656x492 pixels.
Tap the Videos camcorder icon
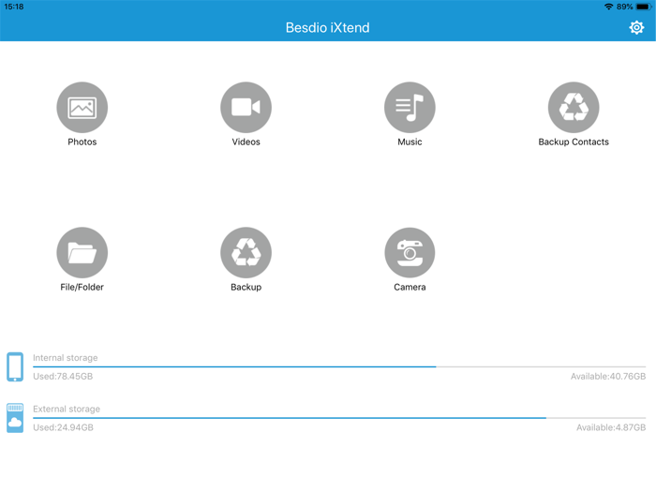coord(246,108)
